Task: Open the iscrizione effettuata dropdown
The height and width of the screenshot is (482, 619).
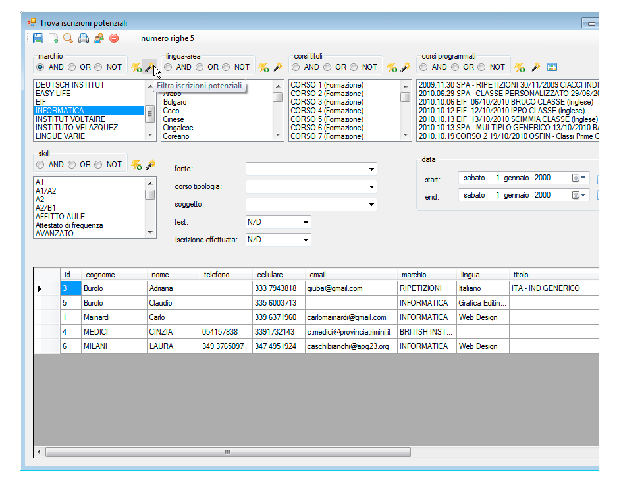Action: 306,240
